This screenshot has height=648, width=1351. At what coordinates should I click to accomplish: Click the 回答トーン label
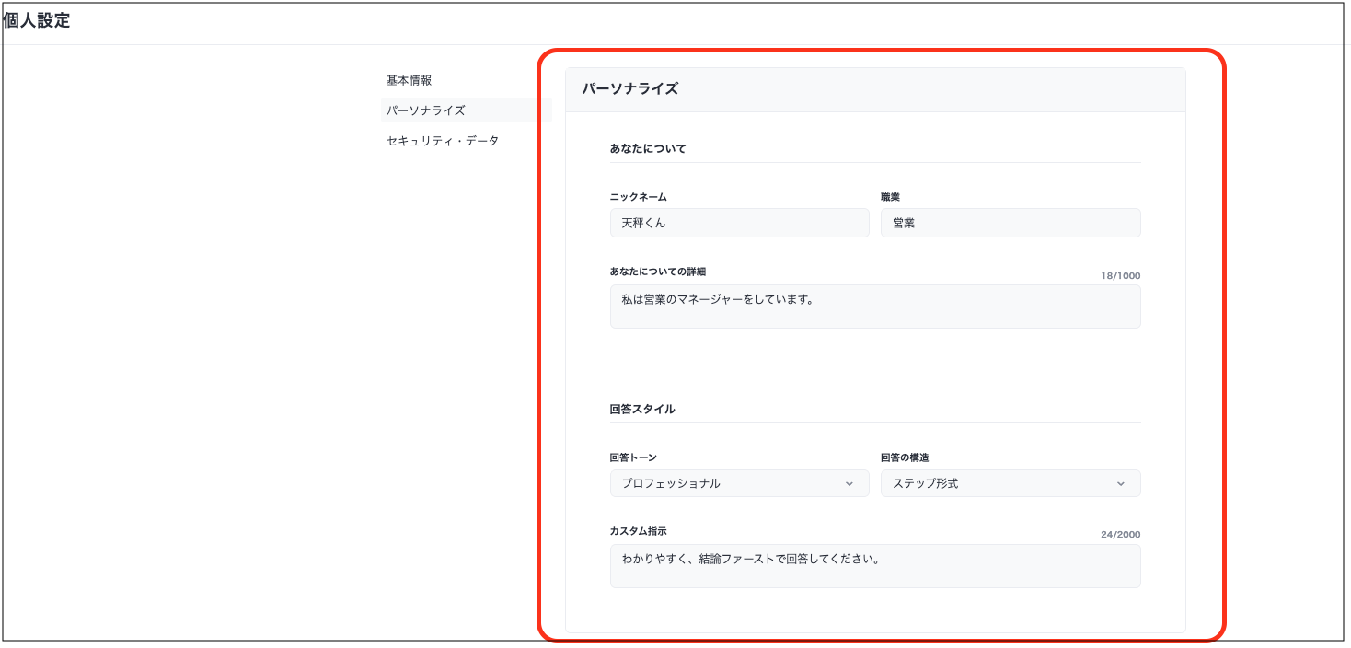[x=633, y=457]
